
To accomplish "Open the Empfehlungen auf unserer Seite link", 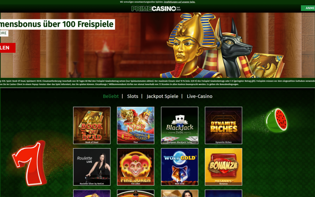I will (x=179, y=2).
